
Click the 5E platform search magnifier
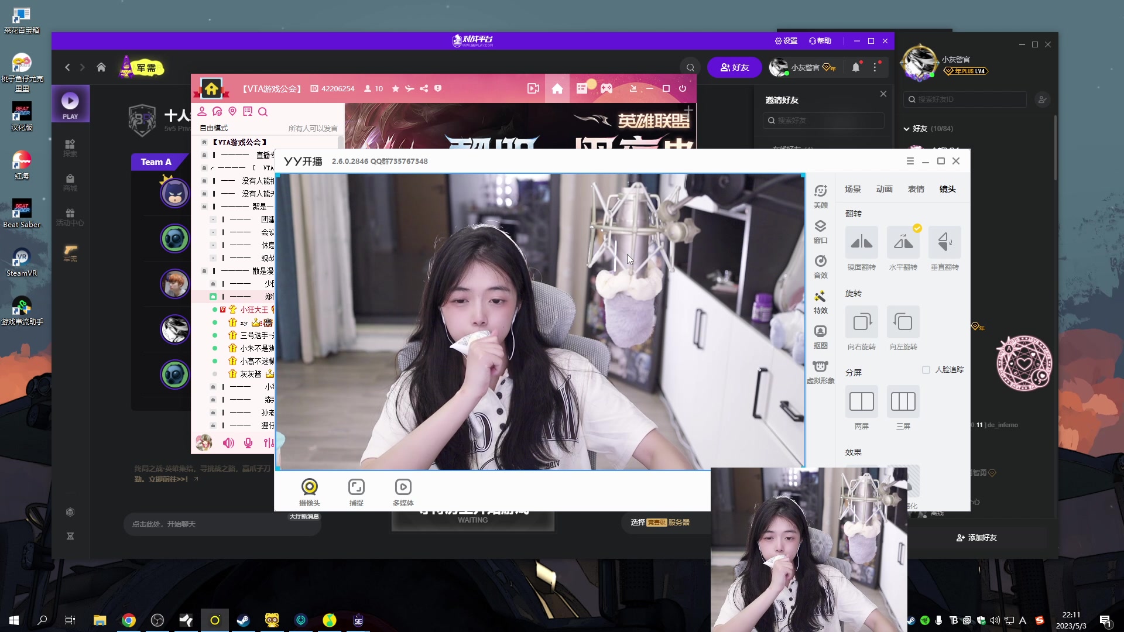(690, 67)
